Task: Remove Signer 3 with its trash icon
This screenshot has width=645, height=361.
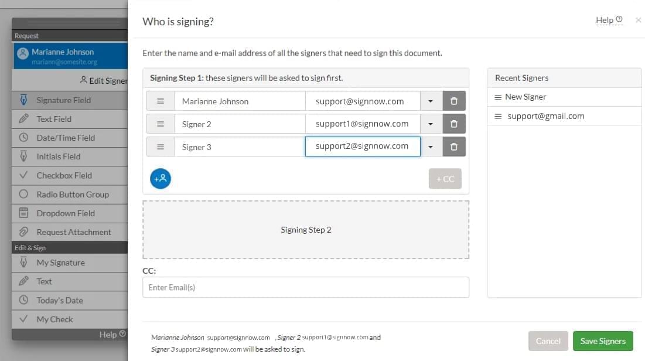Action: (x=453, y=147)
